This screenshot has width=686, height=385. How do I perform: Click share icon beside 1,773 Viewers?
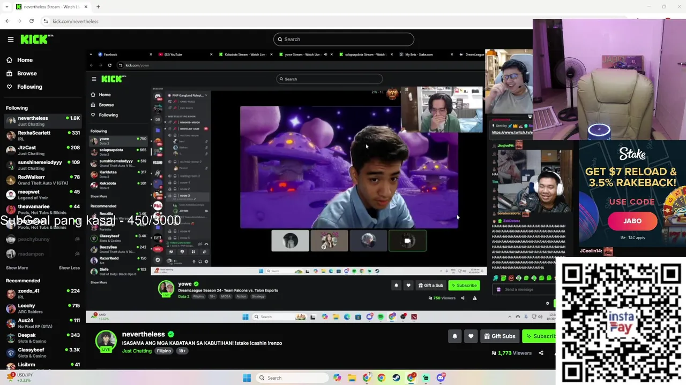click(x=541, y=353)
